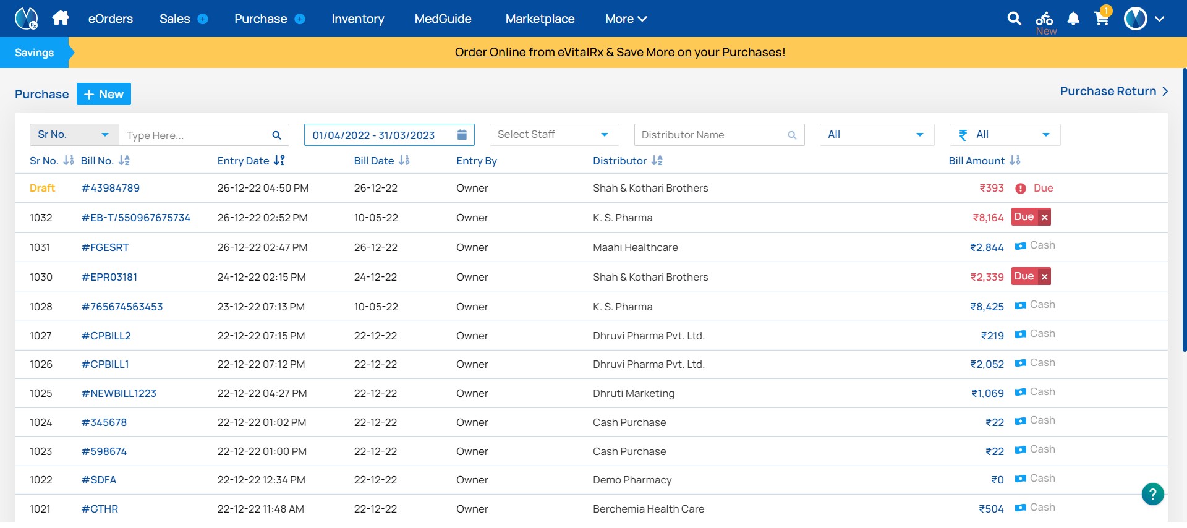
Task: Create a New purchase
Action: (x=104, y=94)
